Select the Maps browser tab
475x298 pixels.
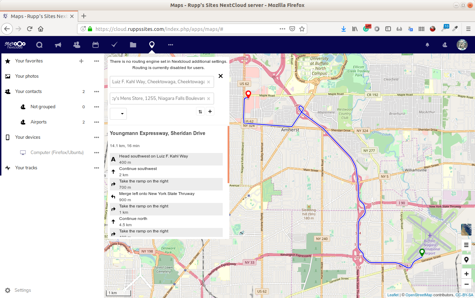[39, 16]
